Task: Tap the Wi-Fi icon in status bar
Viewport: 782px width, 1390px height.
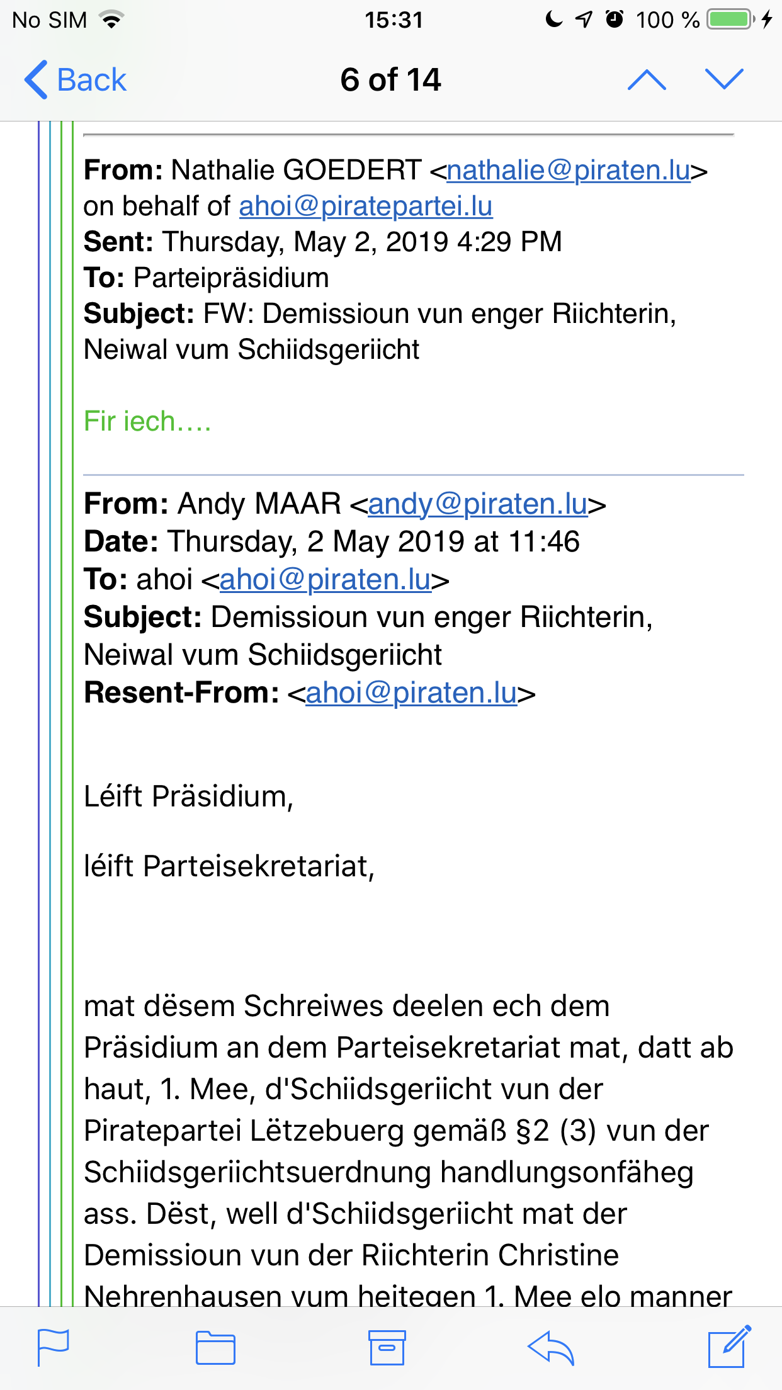Action: pos(112,20)
